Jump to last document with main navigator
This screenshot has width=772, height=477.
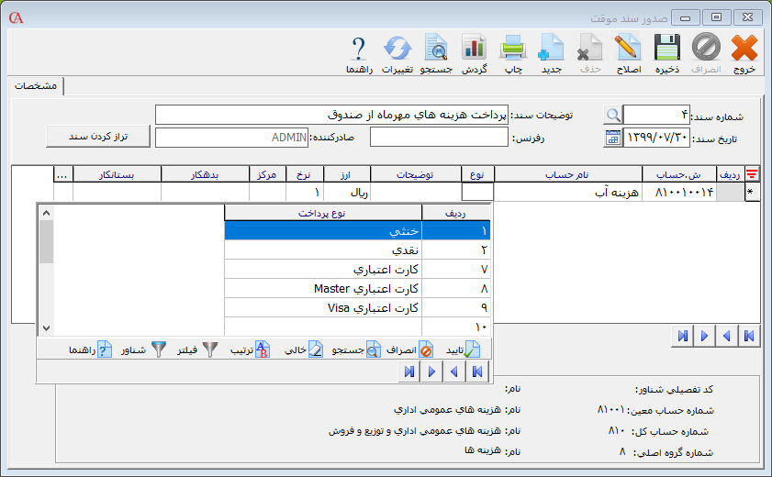pyautogui.click(x=682, y=336)
